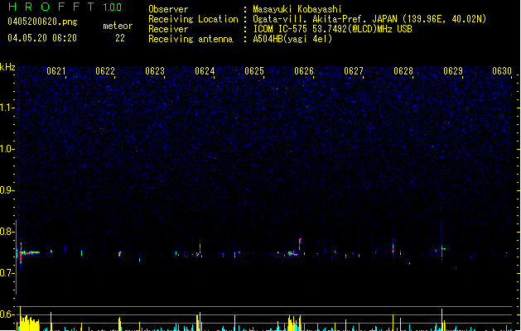Click the long meteor echo just before 0621
The image size is (521, 331).
(29, 252)
